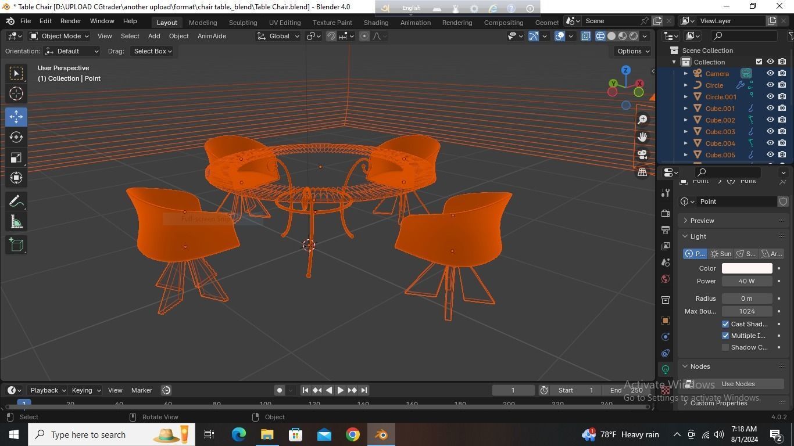Screen dimensions: 794x446
Task: Disable Cube.005 in renders
Action: coord(782,155)
